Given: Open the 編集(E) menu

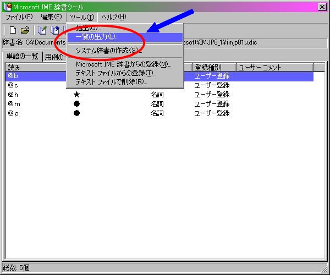Looking at the screenshot, I should [x=51, y=17].
